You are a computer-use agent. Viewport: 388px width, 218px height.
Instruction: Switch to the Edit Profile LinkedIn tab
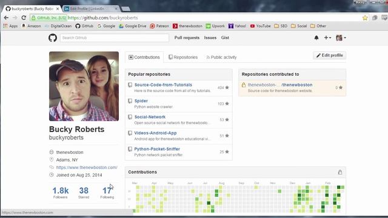pyautogui.click(x=90, y=8)
